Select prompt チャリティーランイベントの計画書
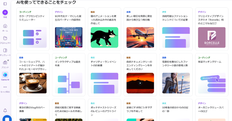 [x=103, y=64]
